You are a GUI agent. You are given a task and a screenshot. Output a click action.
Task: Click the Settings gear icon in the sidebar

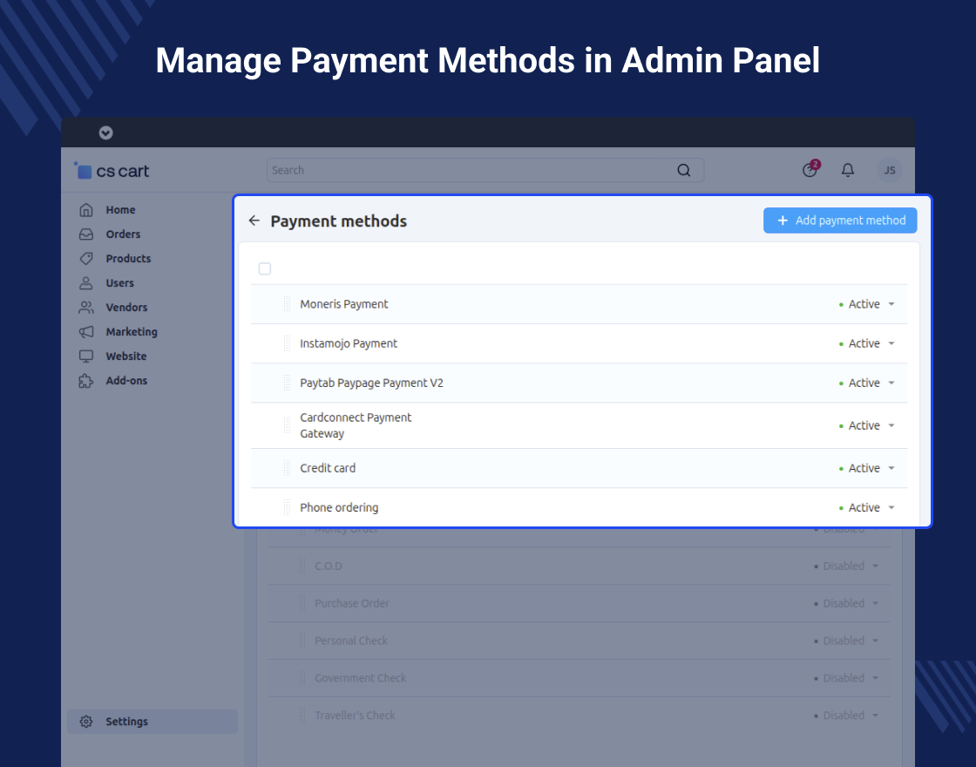tap(86, 722)
